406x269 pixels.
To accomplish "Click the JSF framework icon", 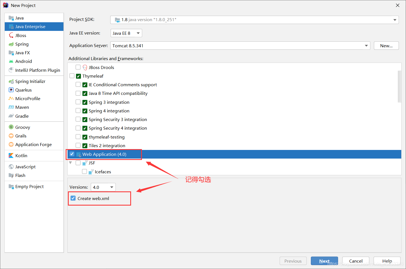I will tap(85, 163).
